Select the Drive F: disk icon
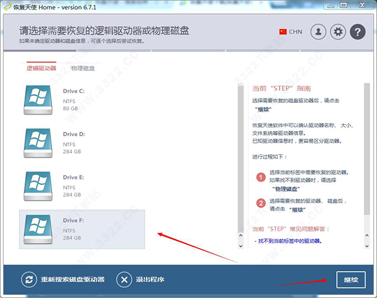377x298 pixels. [x=38, y=230]
